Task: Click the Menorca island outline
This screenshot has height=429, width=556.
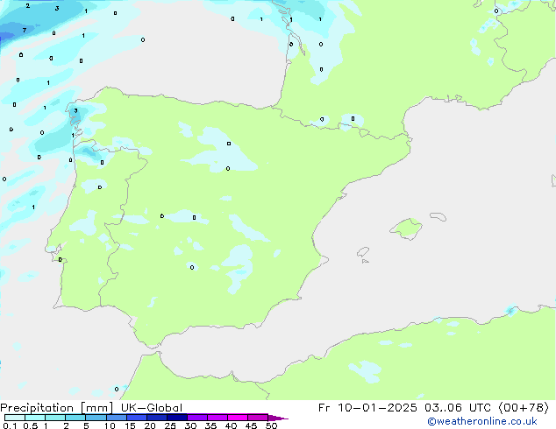Action: pyautogui.click(x=438, y=216)
